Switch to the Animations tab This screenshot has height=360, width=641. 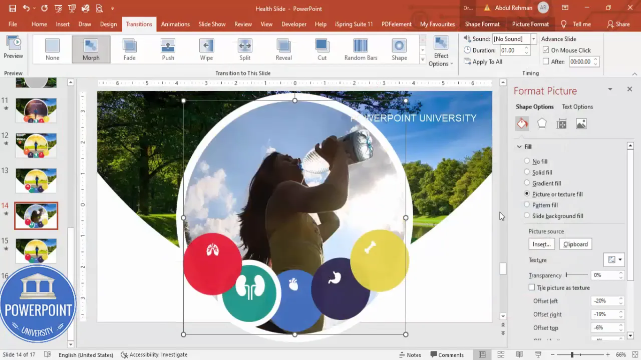pyautogui.click(x=175, y=24)
